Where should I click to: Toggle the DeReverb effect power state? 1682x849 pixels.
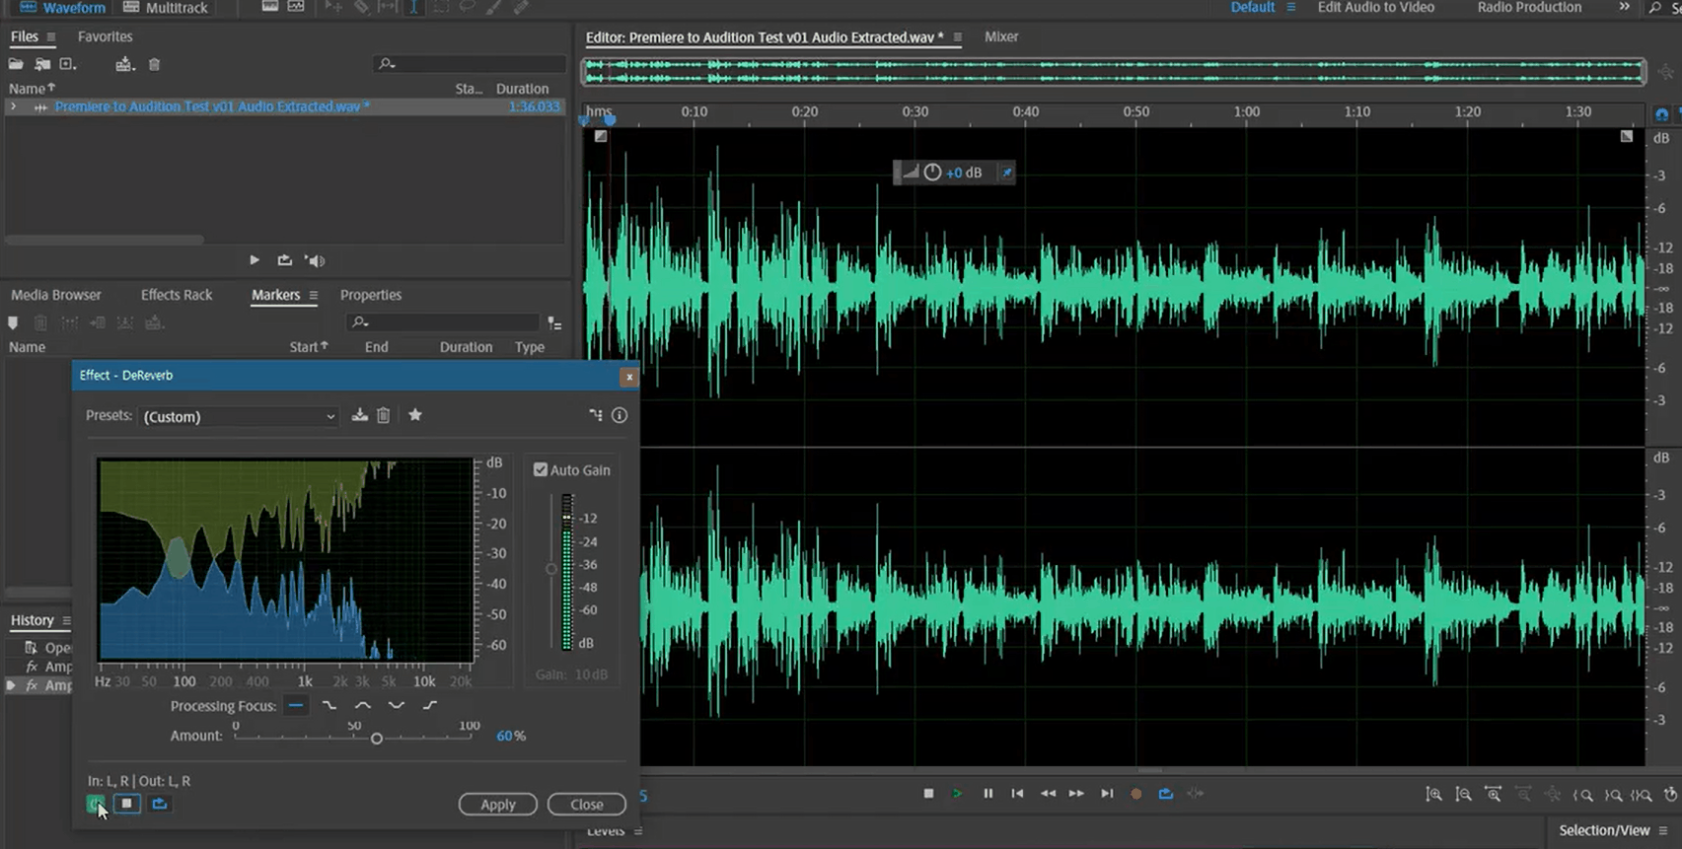point(95,804)
